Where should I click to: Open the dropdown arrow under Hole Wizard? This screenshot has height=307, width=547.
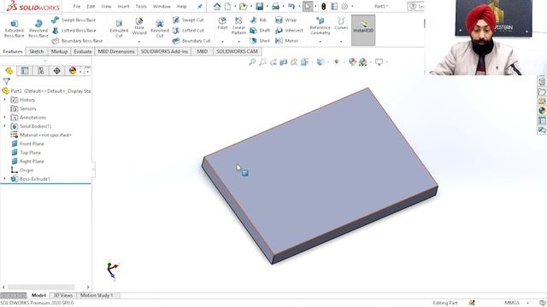(x=139, y=42)
